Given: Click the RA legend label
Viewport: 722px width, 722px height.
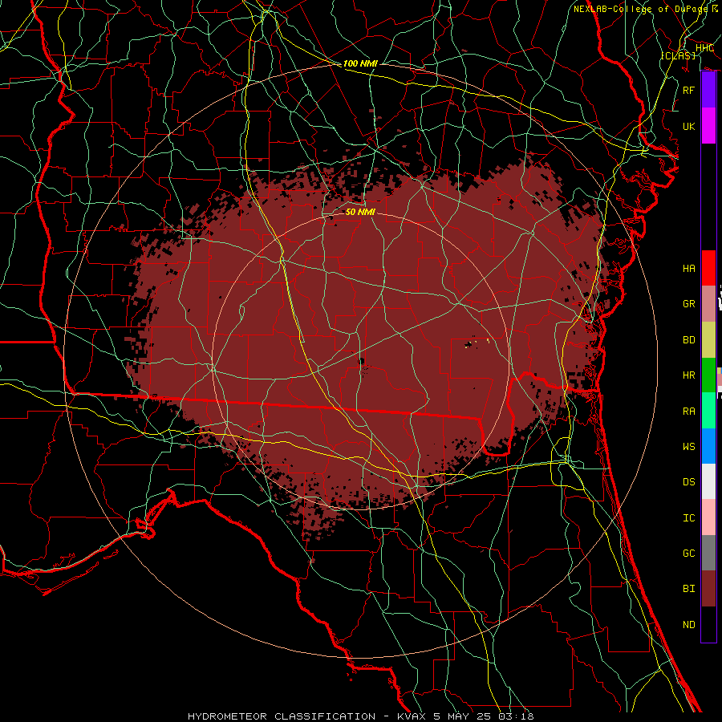Looking at the screenshot, I should pos(689,412).
